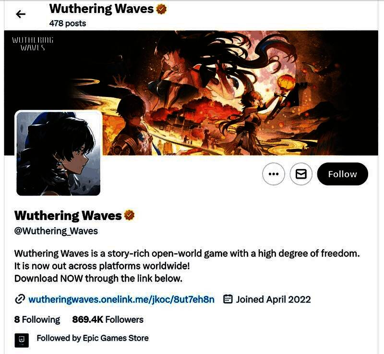The height and width of the screenshot is (354, 384).
Task: Send a message via envelope icon
Action: click(301, 174)
